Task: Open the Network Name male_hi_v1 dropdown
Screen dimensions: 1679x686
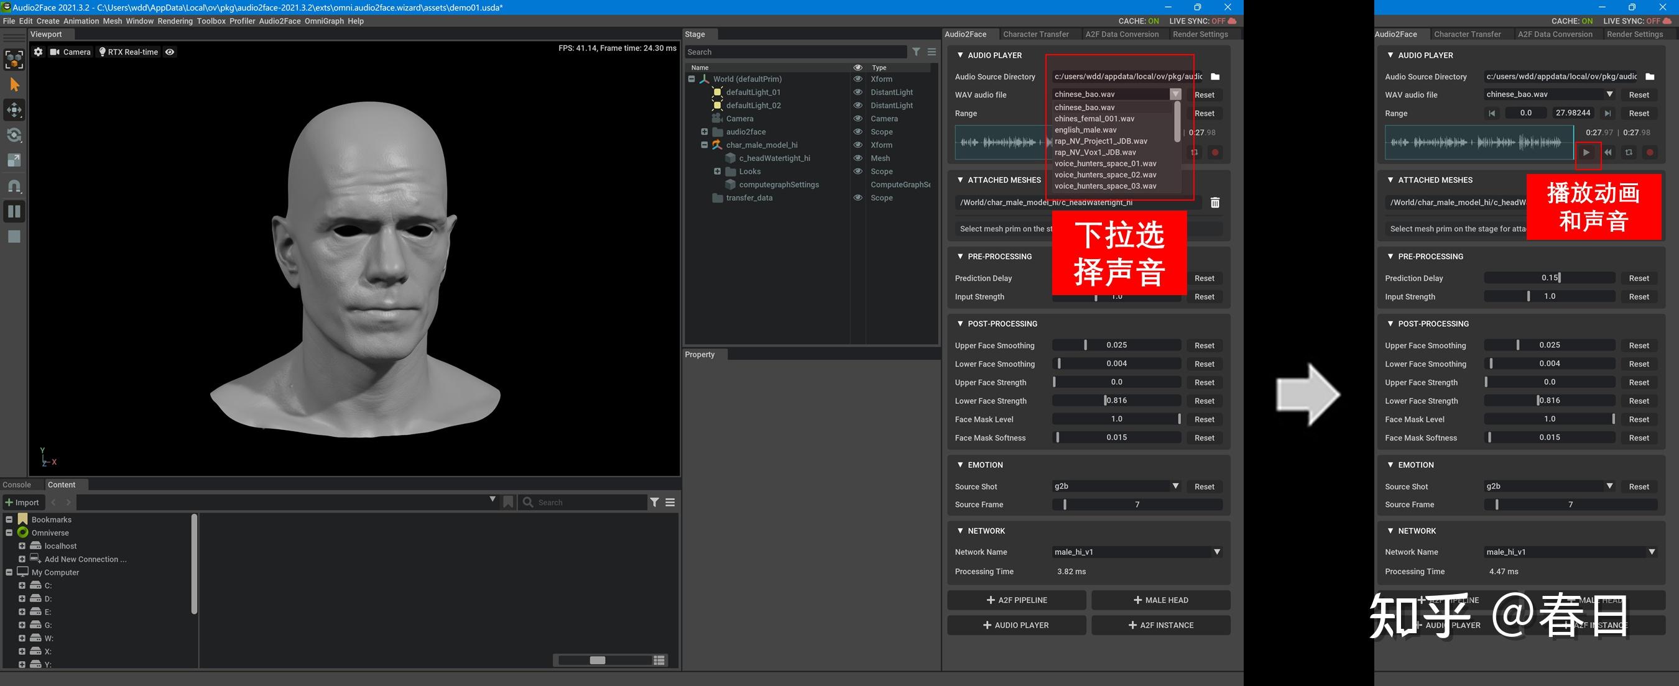Action: 1137,552
